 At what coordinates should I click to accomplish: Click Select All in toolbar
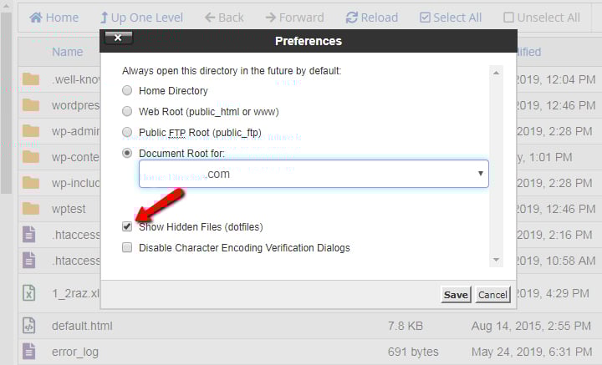[x=451, y=18]
